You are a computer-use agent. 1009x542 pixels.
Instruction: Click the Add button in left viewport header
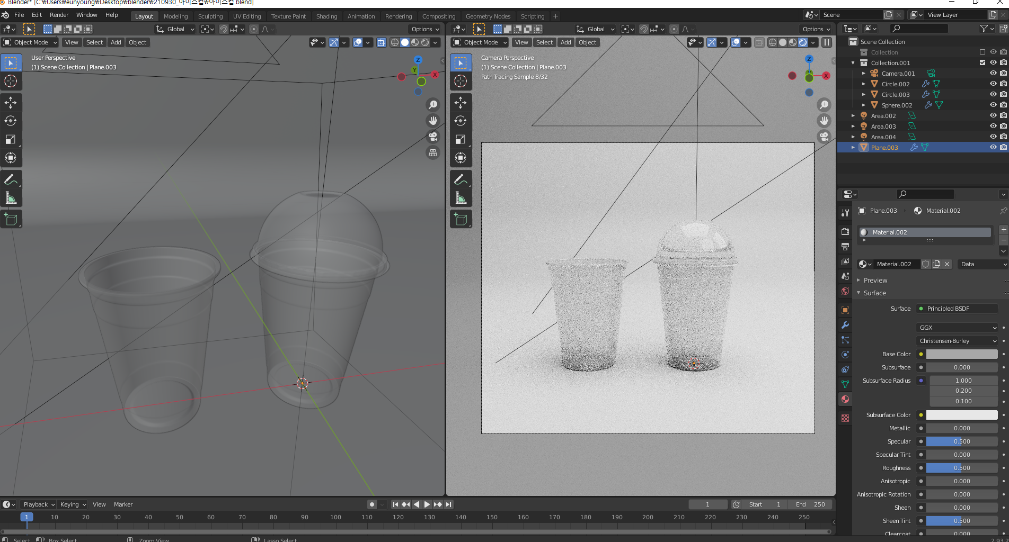116,42
